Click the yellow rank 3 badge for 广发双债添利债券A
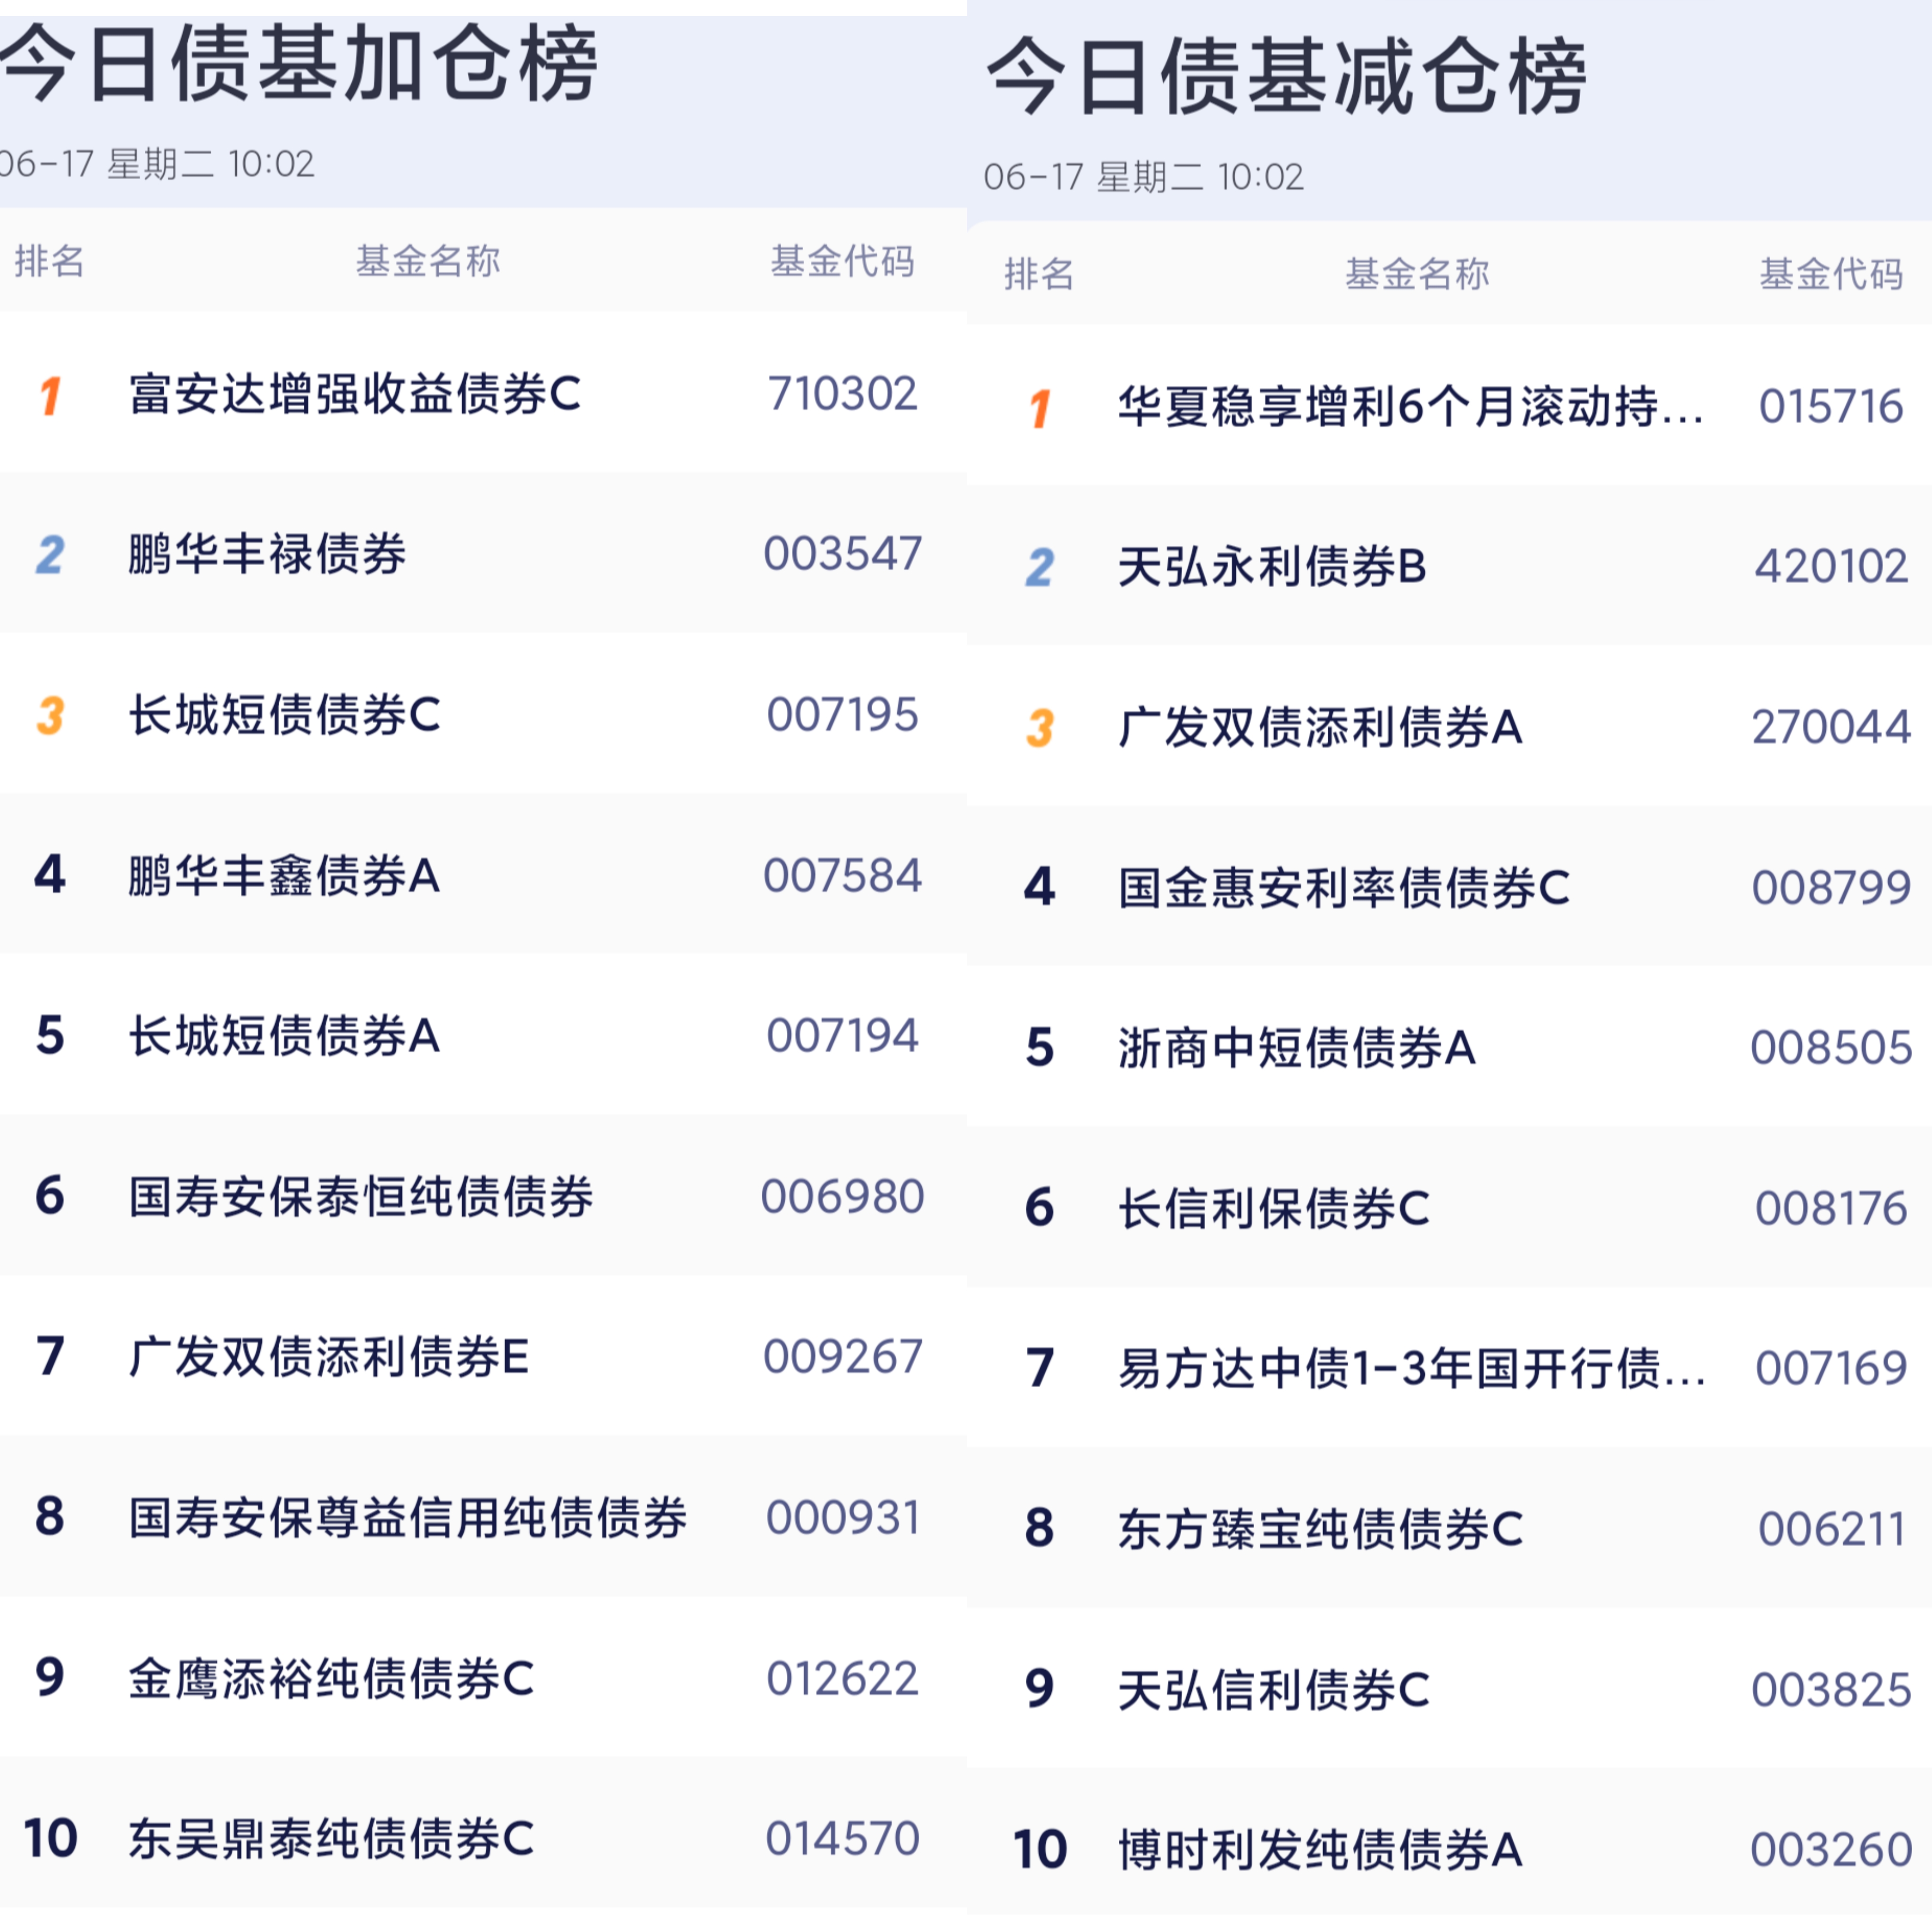The width and height of the screenshot is (1932, 1932). point(1040,728)
